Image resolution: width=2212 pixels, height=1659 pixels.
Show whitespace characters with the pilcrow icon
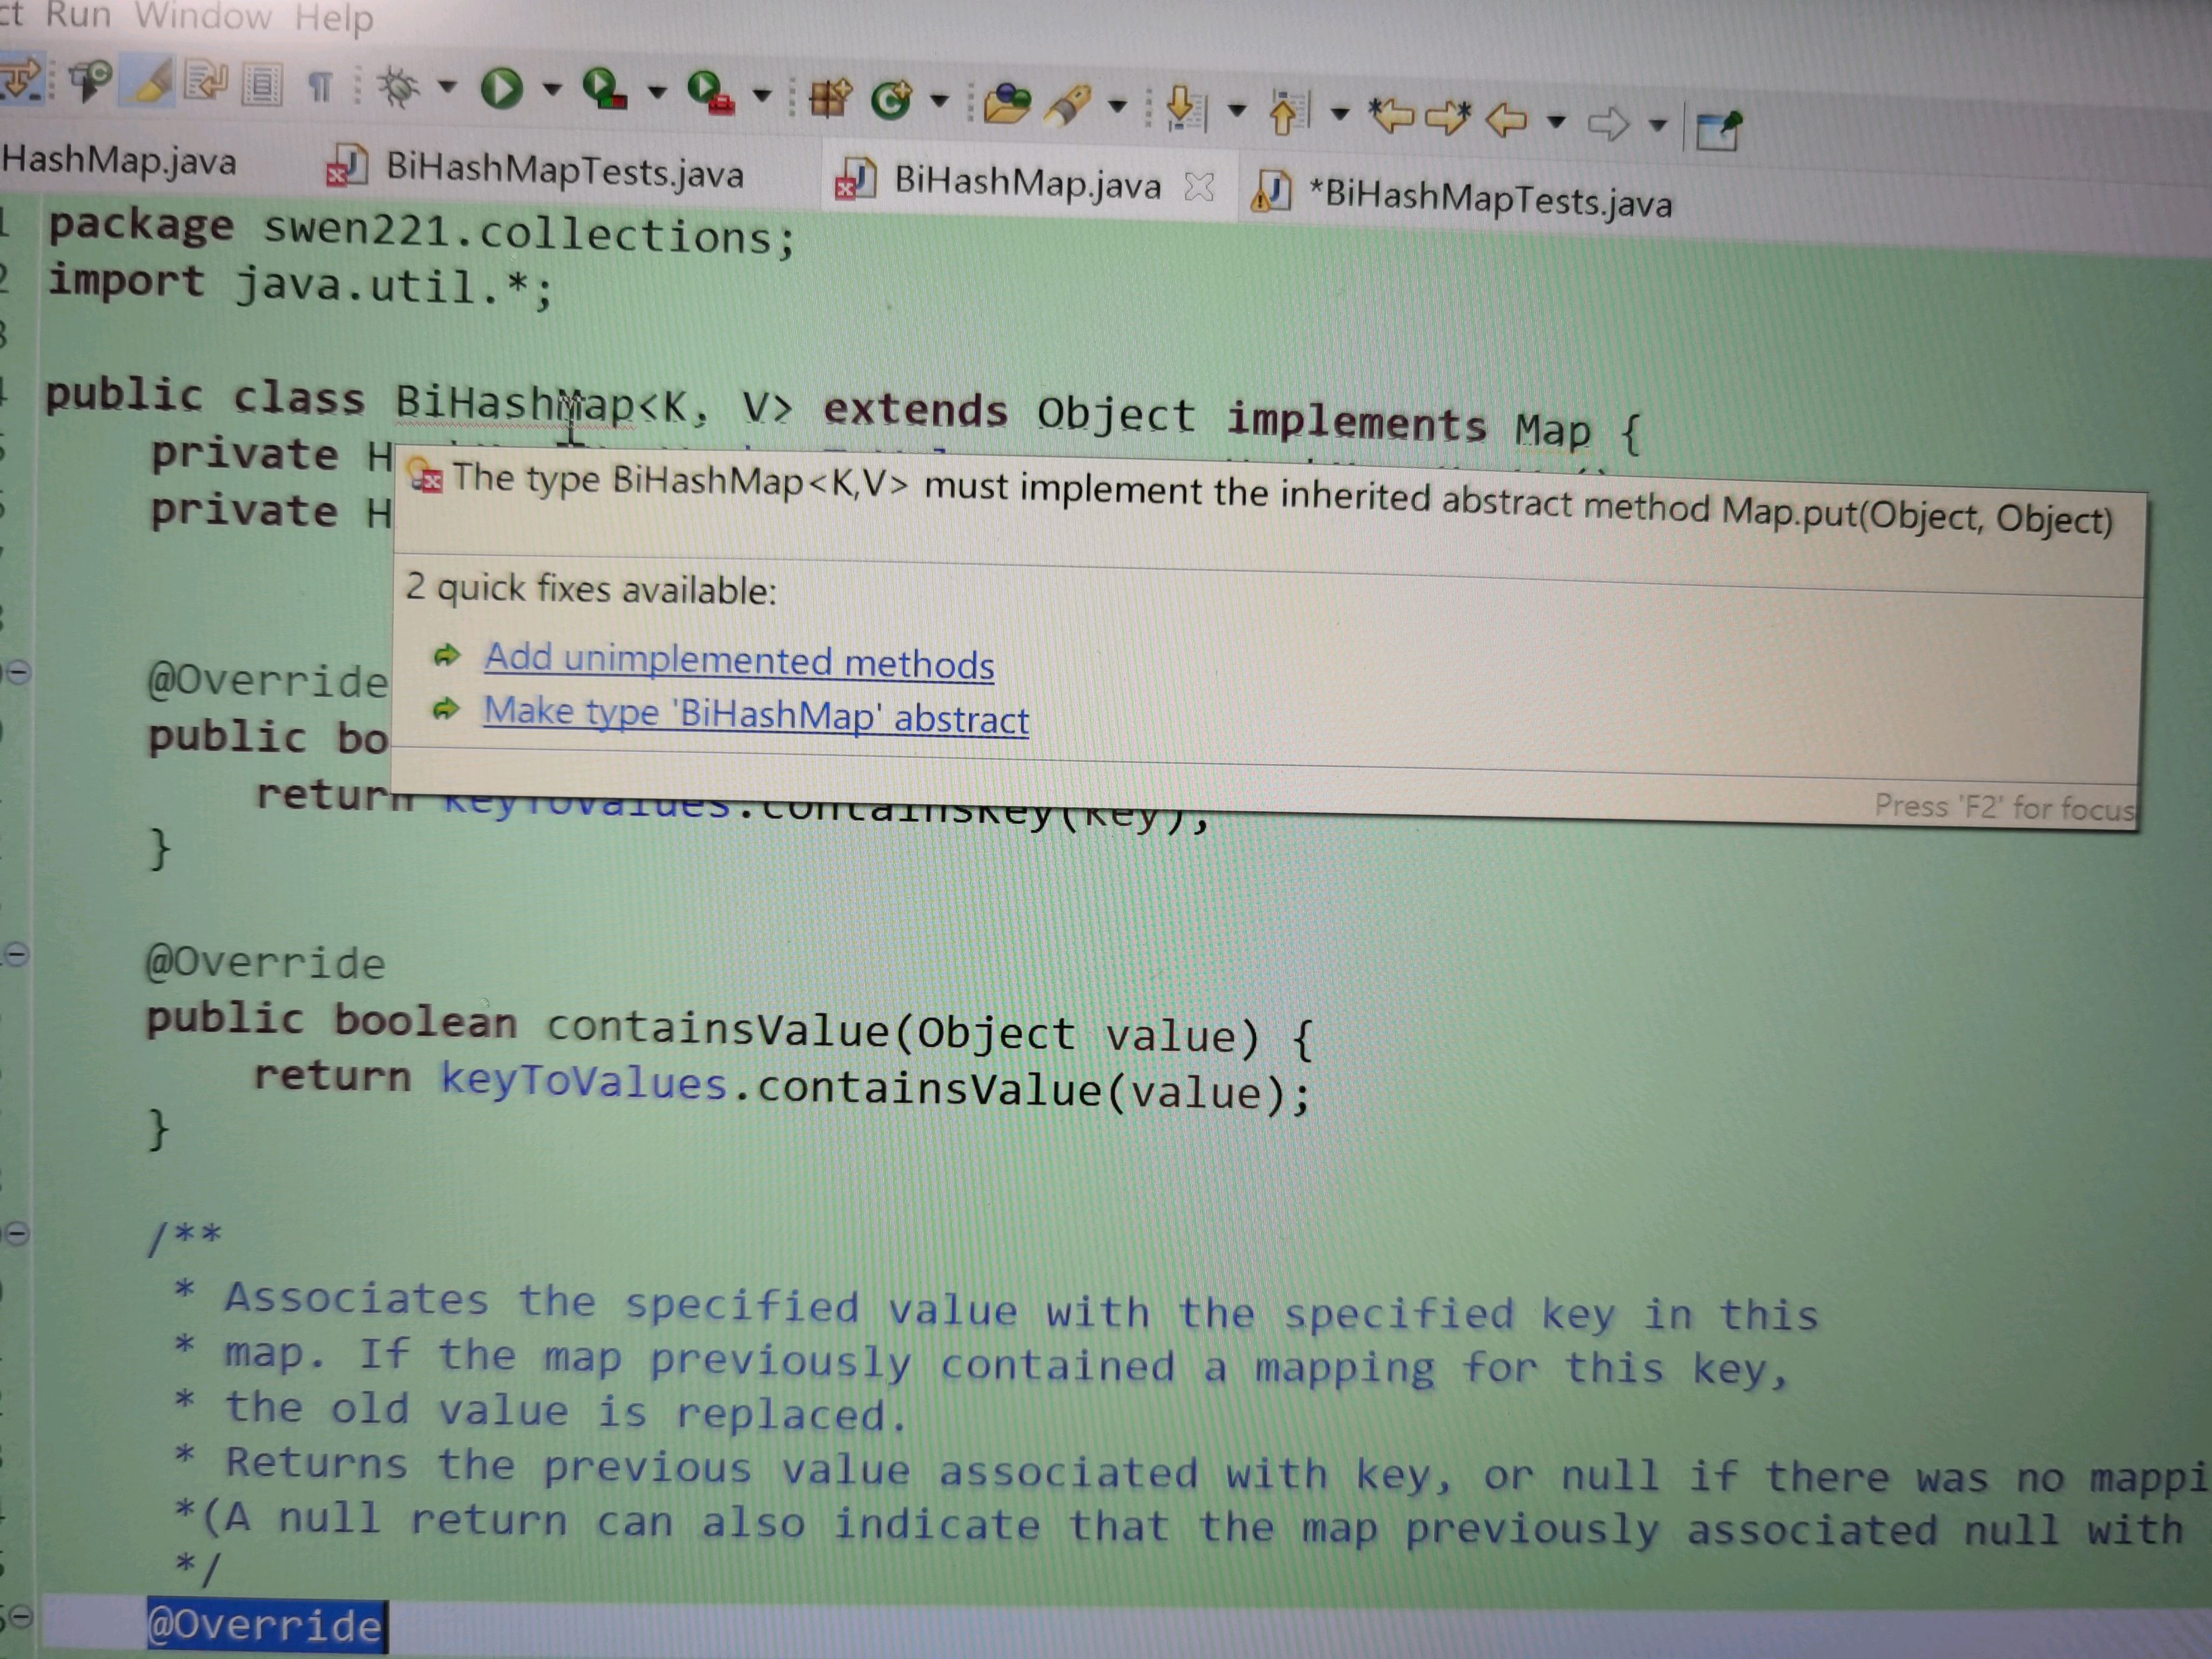320,88
